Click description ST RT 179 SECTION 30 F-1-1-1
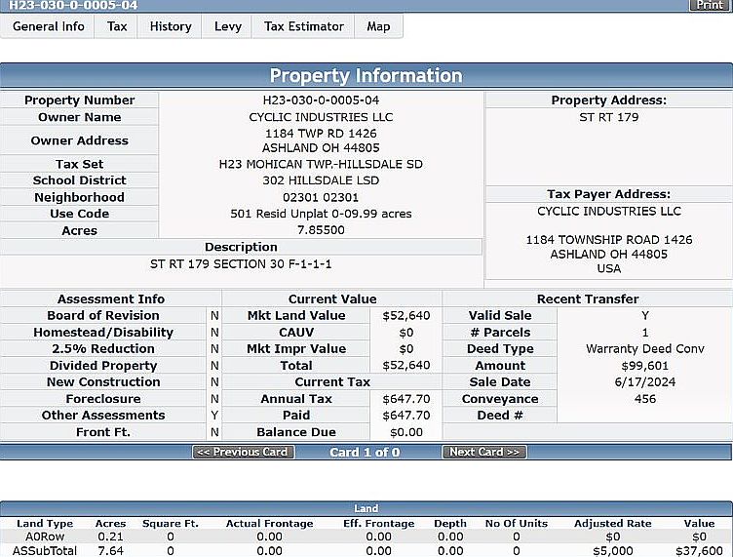733x557 pixels. 241,264
